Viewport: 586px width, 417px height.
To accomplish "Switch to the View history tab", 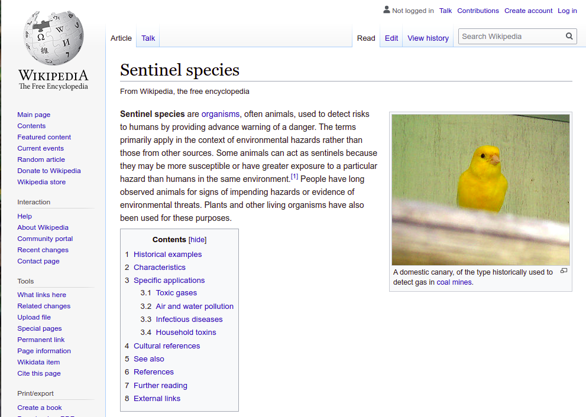I will click(x=428, y=38).
